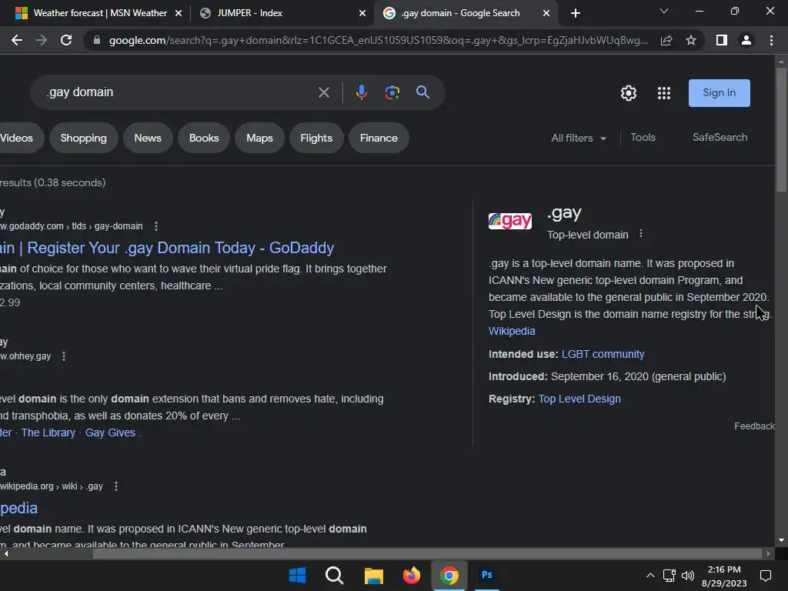Open Google apps grid
Screen dimensions: 788x591
pos(664,93)
